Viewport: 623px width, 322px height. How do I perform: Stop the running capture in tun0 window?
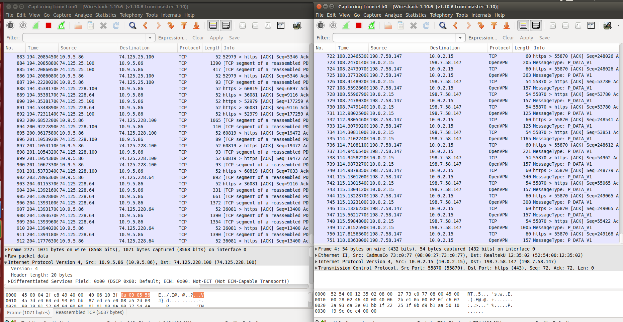click(x=49, y=25)
